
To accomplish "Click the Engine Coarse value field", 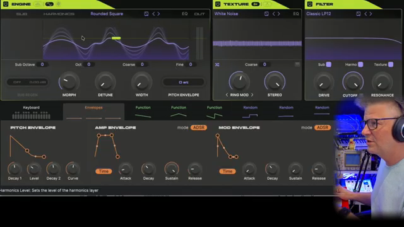I will [142, 64].
